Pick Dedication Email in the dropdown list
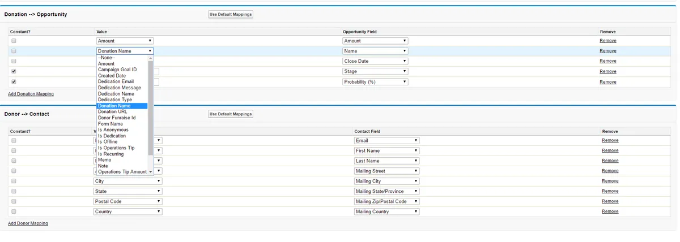 tap(122, 81)
